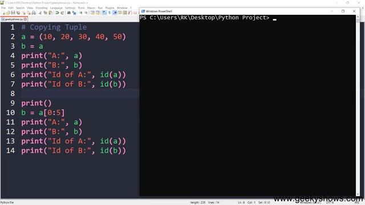Undo the last edit via the toolbar
Viewport: 365px width, 205px height.
[57, 13]
